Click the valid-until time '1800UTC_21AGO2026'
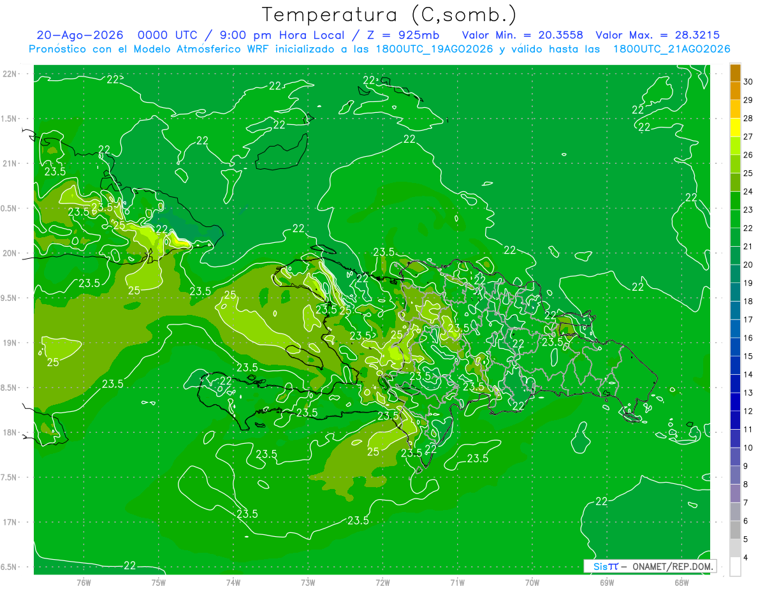The height and width of the screenshot is (591, 765). coord(671,49)
